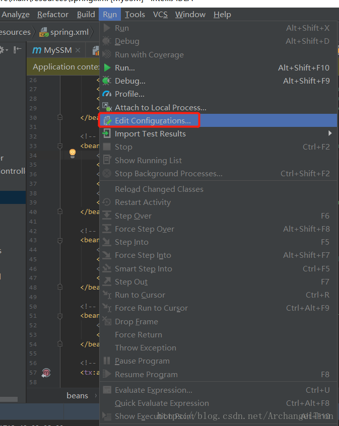The image size is (339, 426).
Task: Click horizontal scrollbar in project panel
Action: 9,399
